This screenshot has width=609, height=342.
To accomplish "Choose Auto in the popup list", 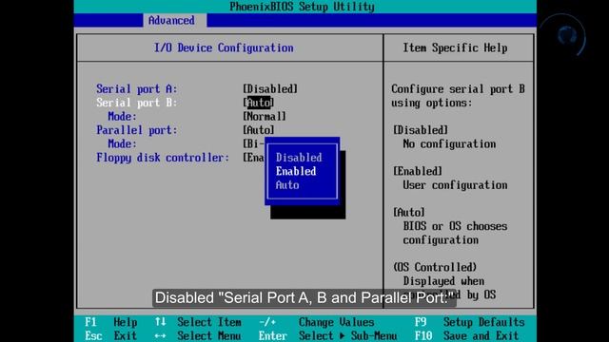I will click(x=287, y=185).
